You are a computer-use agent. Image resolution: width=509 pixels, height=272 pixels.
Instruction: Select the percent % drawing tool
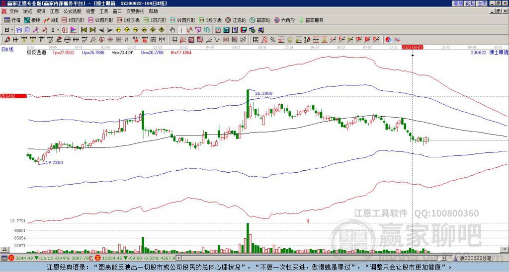[273, 40]
